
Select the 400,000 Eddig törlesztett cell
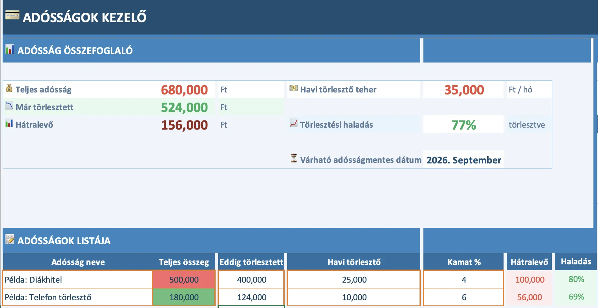[x=251, y=280]
